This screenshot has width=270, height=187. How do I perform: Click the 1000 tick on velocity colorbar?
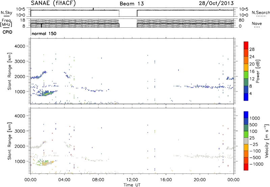click(255, 118)
